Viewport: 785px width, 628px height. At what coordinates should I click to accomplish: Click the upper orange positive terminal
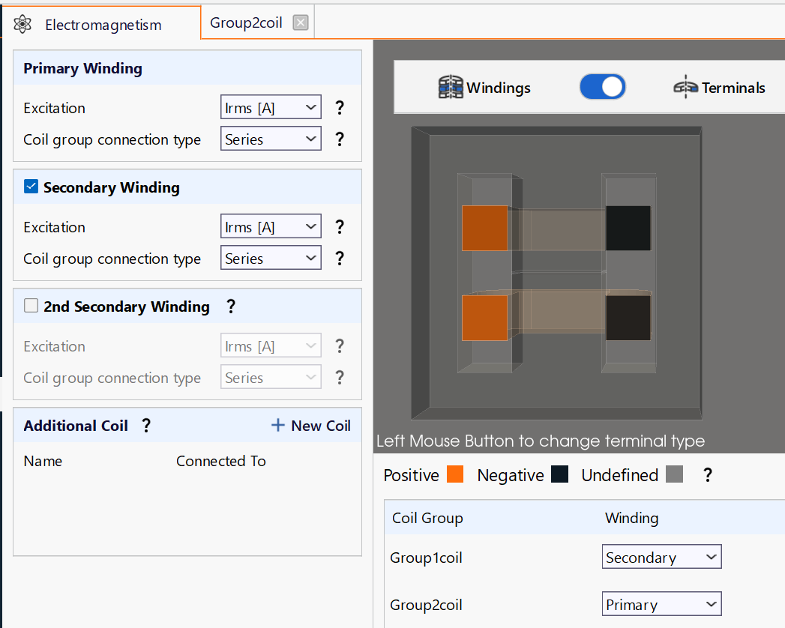[x=484, y=228]
